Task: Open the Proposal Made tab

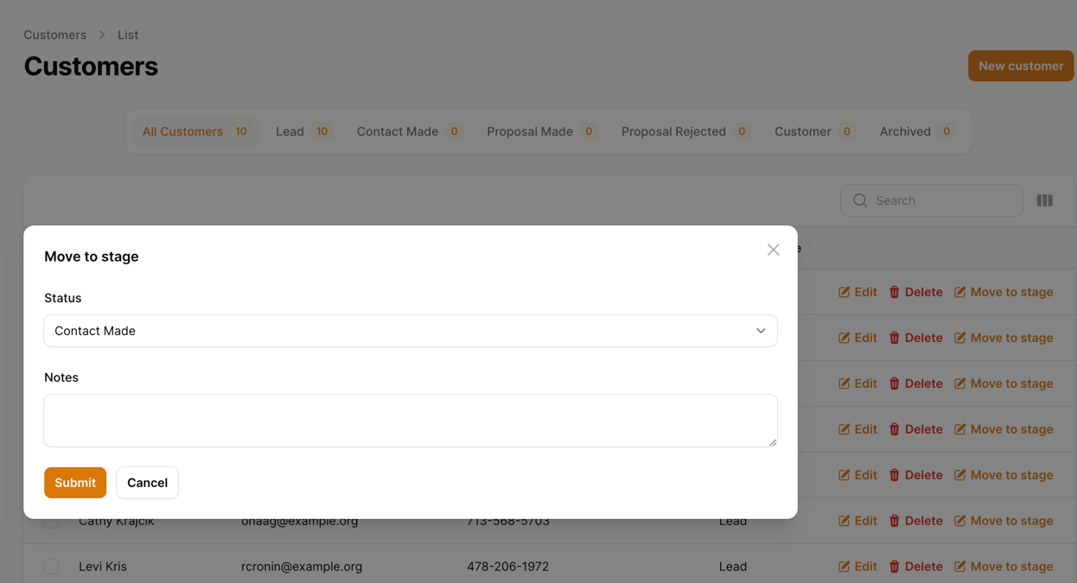Action: click(x=541, y=131)
